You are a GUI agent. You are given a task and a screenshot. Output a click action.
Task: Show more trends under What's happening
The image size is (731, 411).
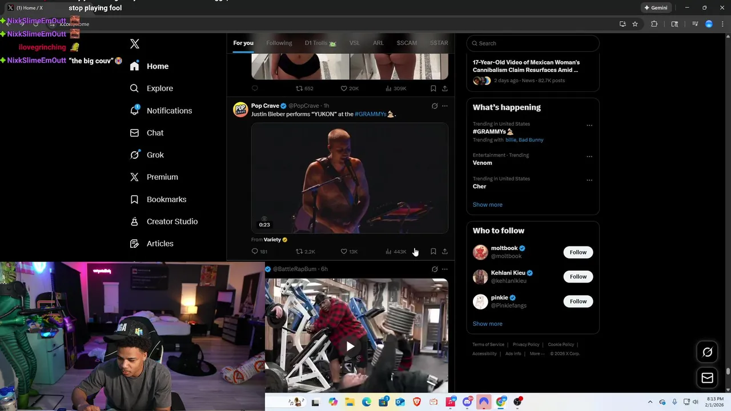click(x=488, y=204)
